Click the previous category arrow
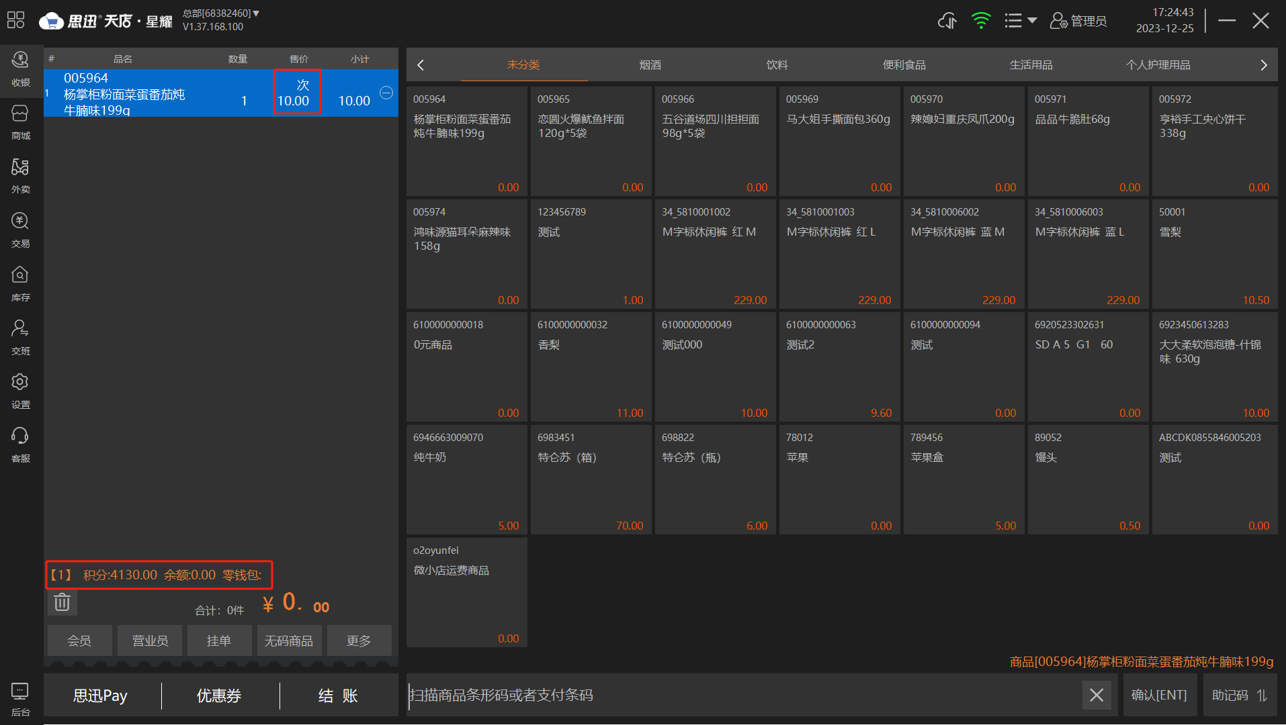Screen dimensions: 1286x725 coord(421,65)
